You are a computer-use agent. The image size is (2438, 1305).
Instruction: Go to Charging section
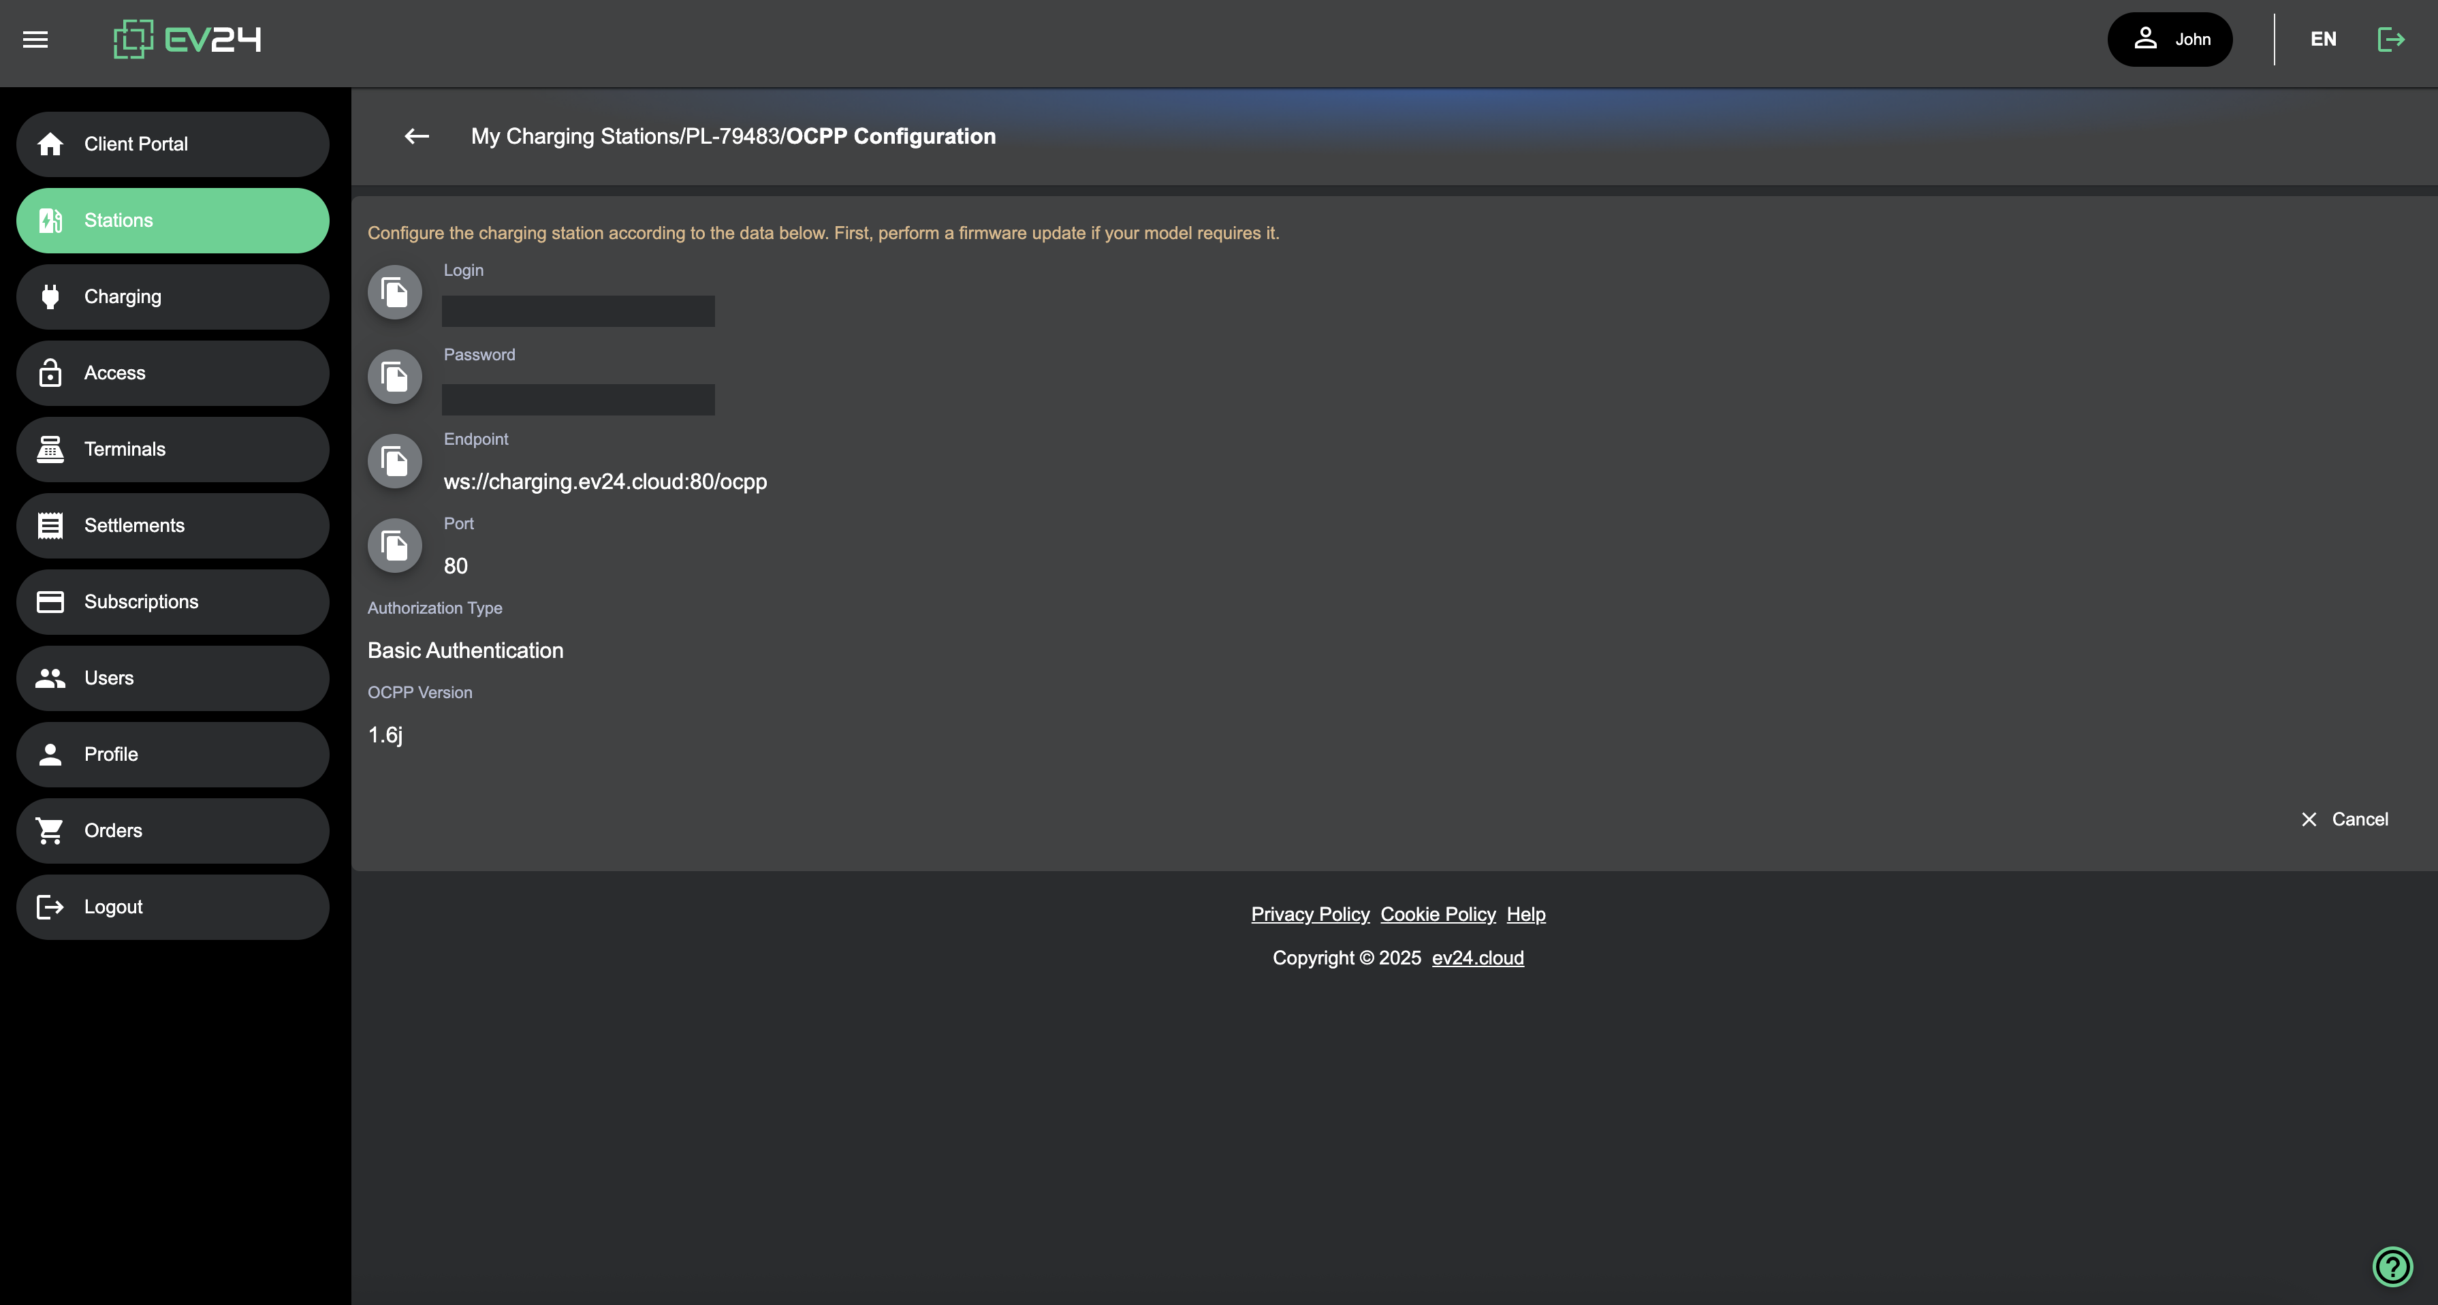[x=172, y=297]
